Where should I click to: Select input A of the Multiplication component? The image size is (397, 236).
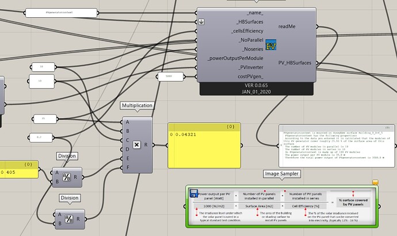(127, 122)
